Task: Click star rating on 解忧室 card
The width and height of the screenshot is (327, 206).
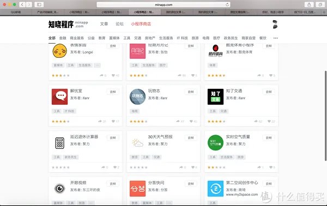Action: click(60, 122)
